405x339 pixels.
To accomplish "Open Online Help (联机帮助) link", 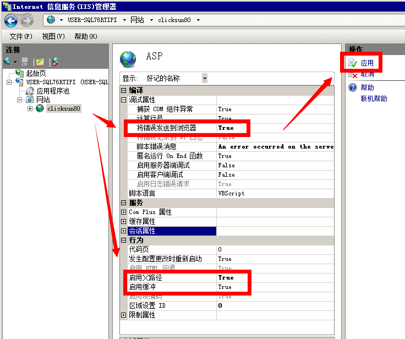I will click(374, 99).
